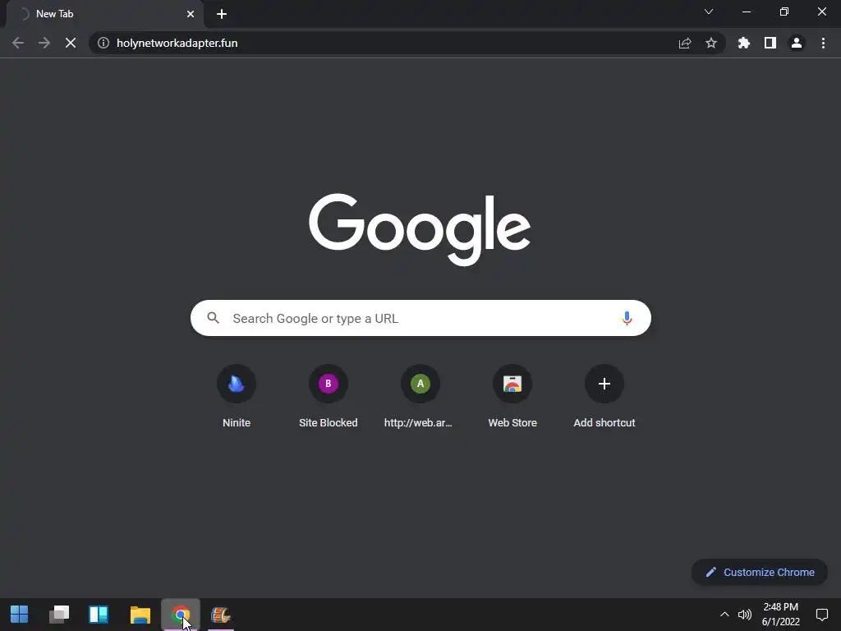This screenshot has height=631, width=841.
Task: Open a new tab with plus button
Action: (222, 14)
